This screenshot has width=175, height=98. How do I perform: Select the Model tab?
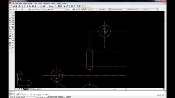coord(26,89)
